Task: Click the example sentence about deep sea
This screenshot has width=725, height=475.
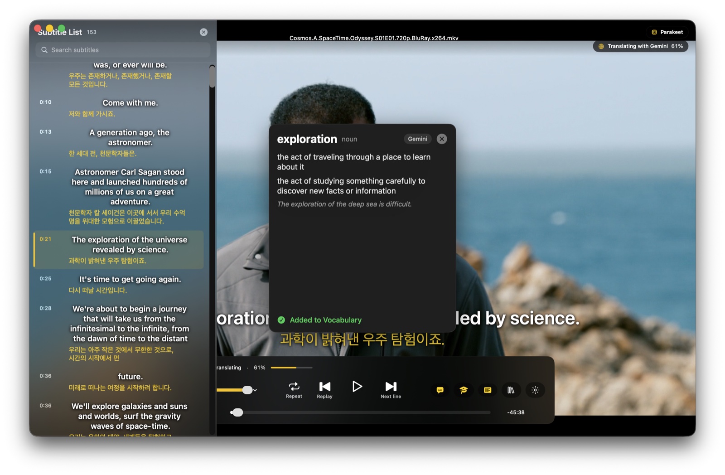Action: point(344,204)
